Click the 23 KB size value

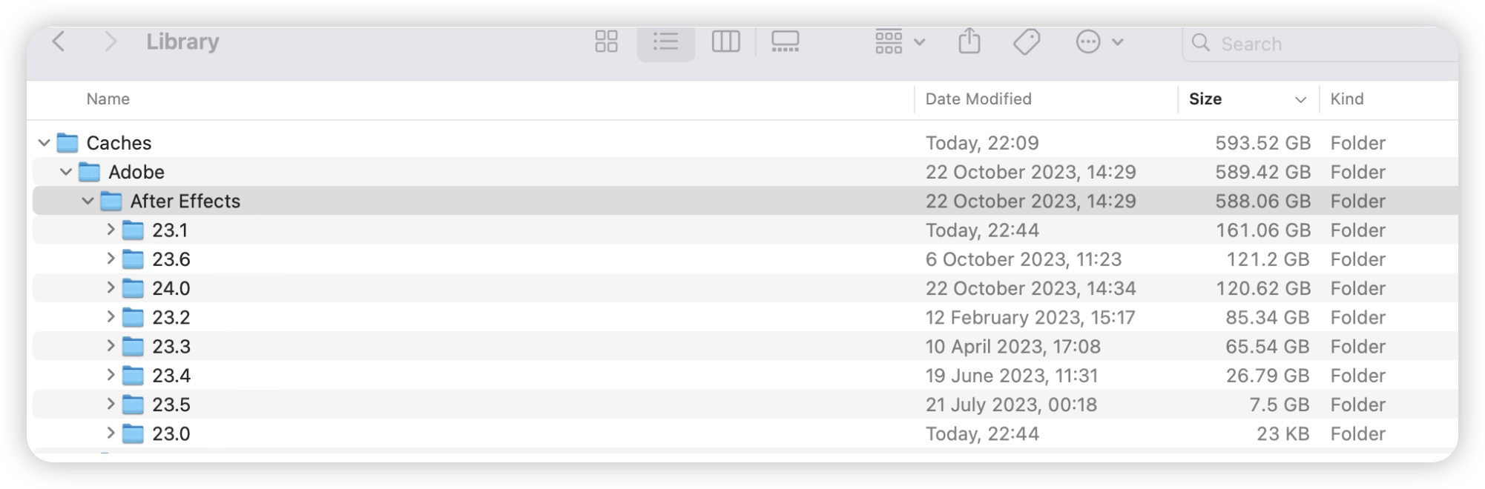[1282, 433]
